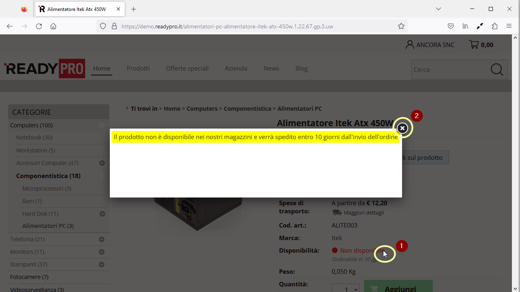The width and height of the screenshot is (520, 292).
Task: Open Videosorveglianza (3) category
Action: coord(37,290)
